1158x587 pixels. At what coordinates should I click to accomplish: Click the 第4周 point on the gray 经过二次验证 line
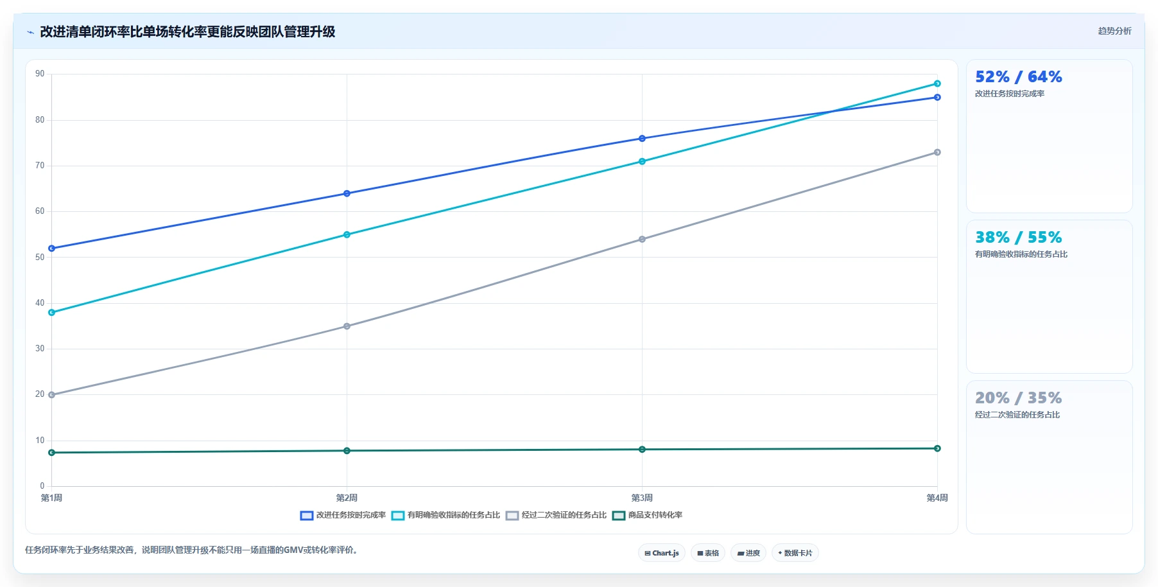click(937, 152)
